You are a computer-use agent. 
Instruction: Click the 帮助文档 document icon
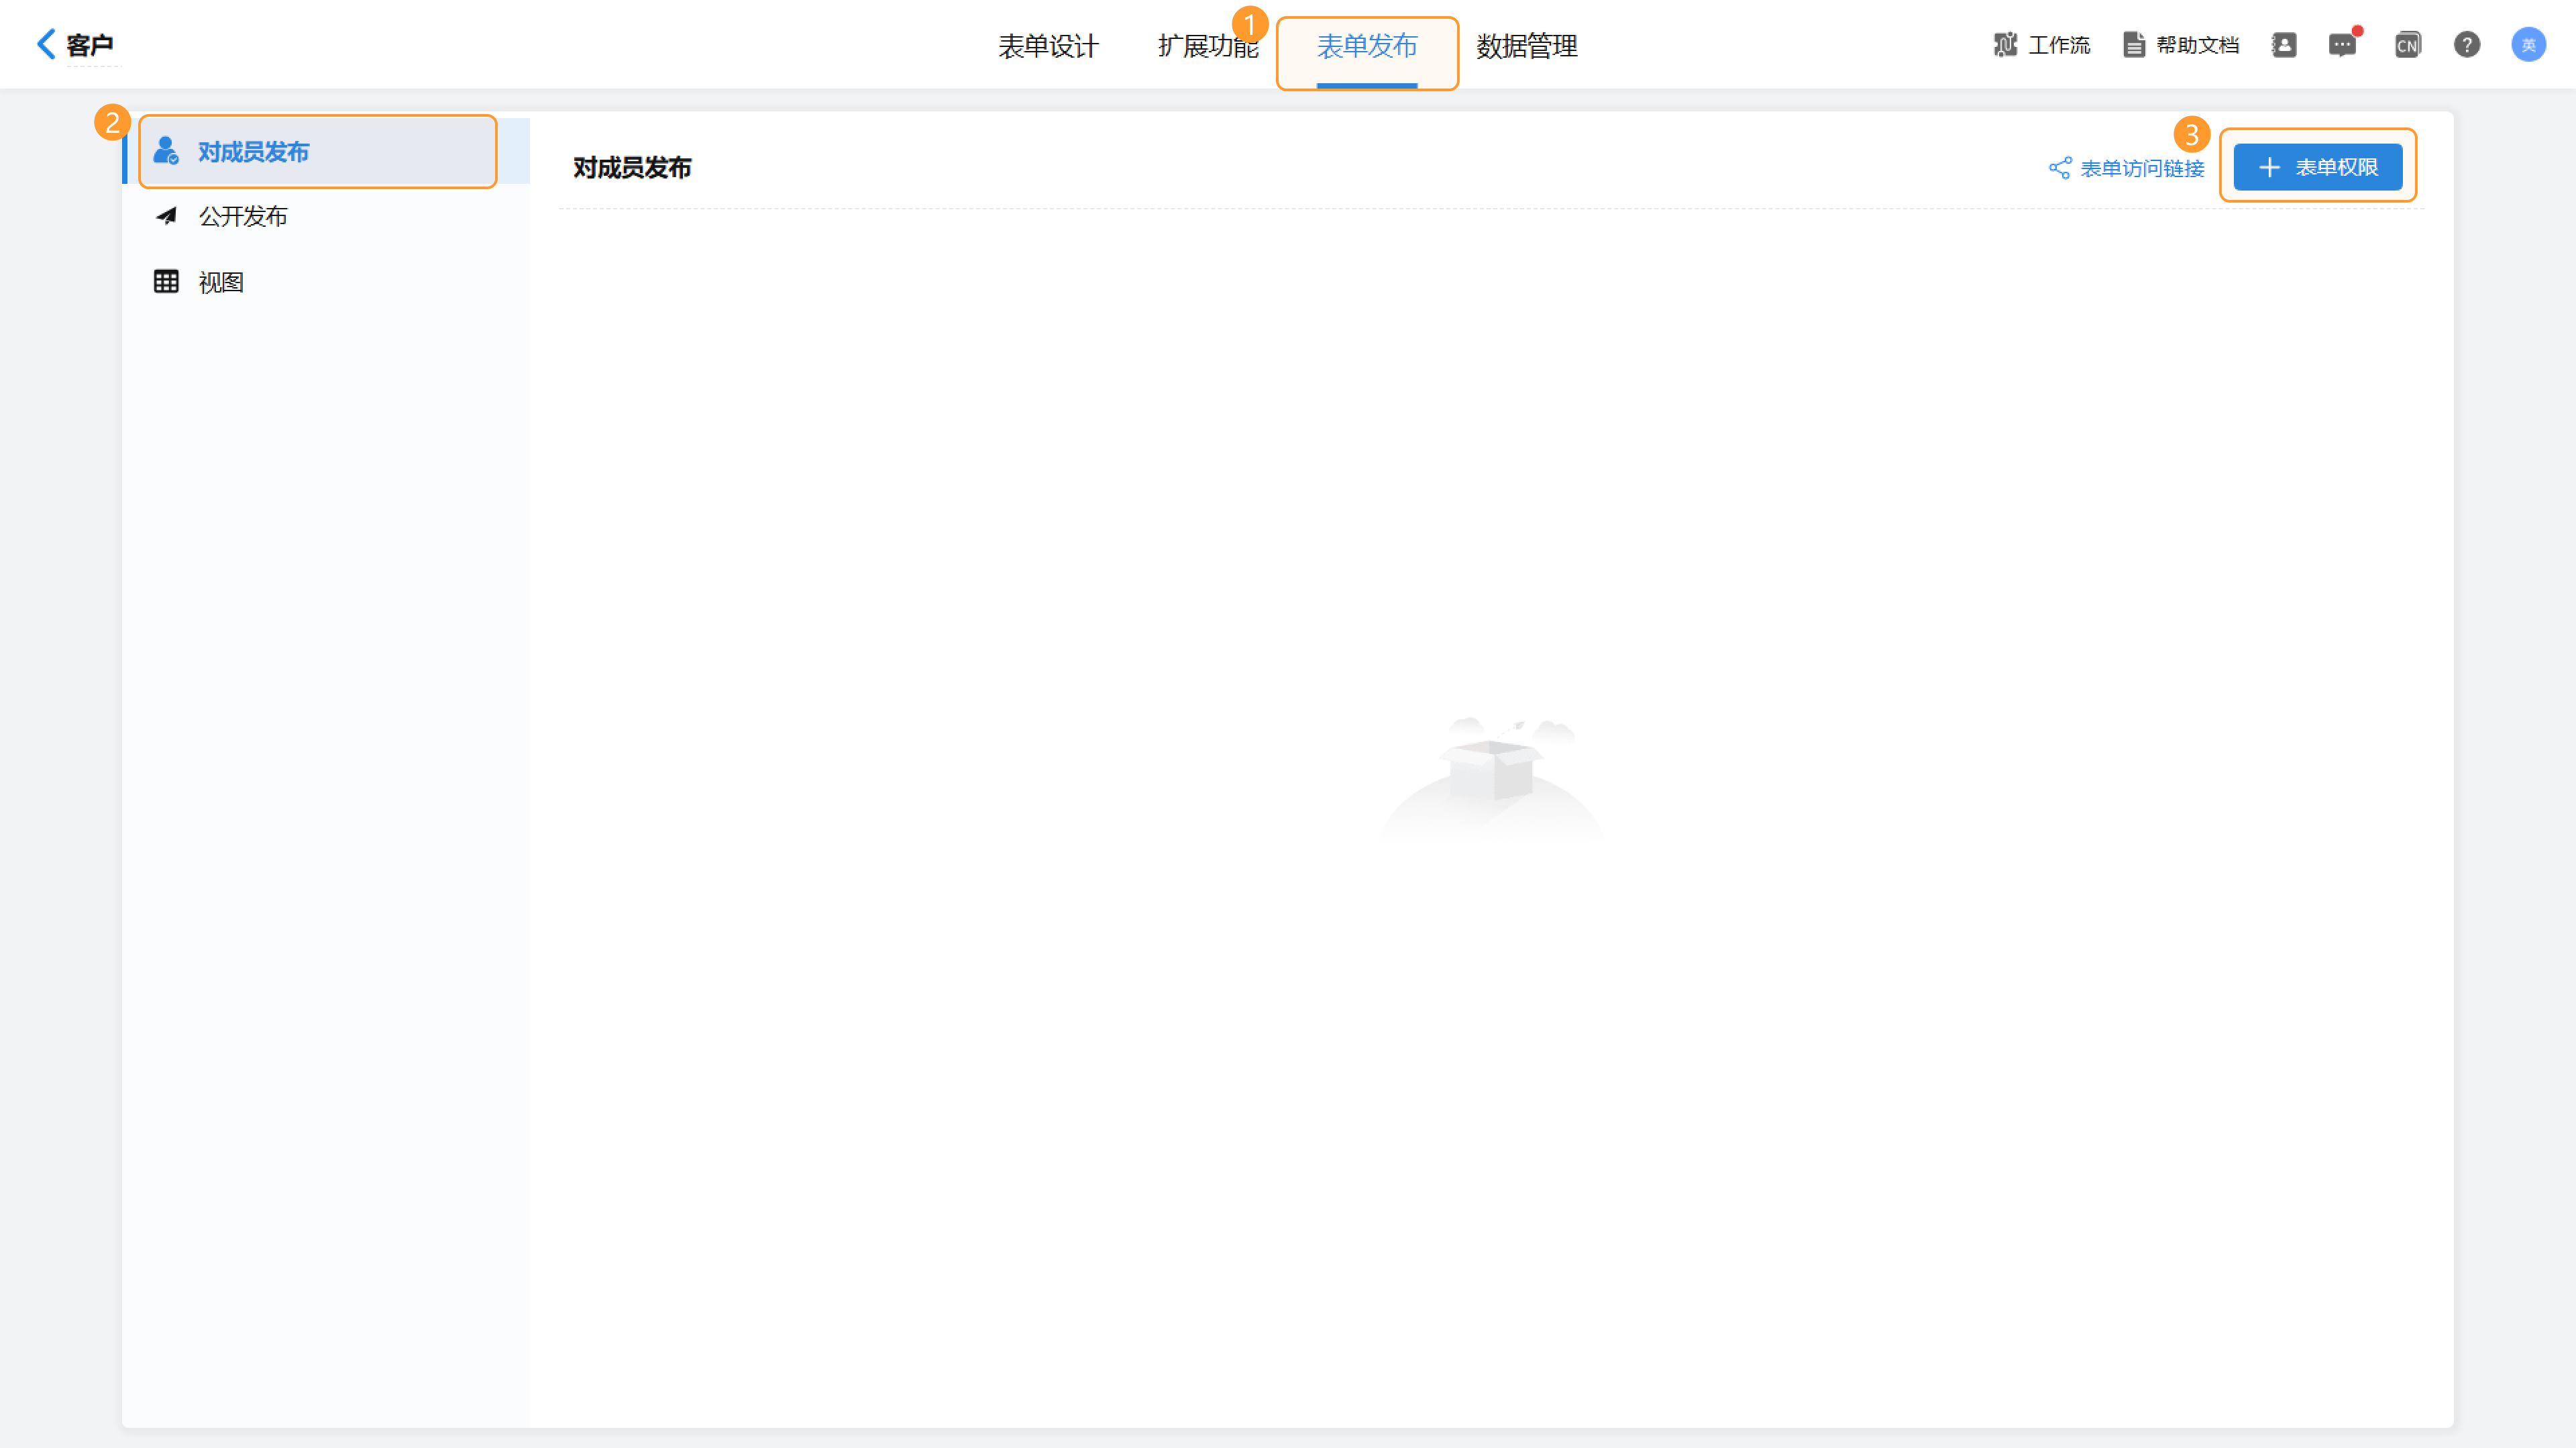(2134, 45)
